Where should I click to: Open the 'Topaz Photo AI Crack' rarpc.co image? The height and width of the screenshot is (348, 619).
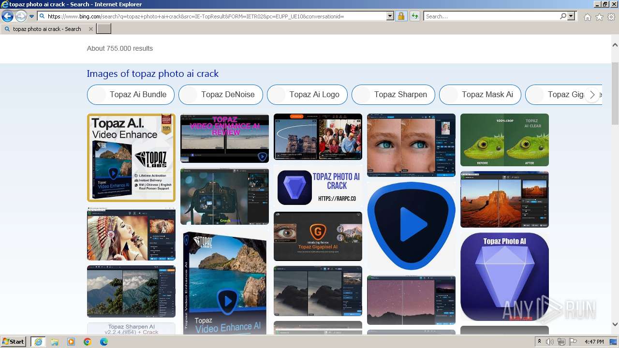click(x=318, y=186)
